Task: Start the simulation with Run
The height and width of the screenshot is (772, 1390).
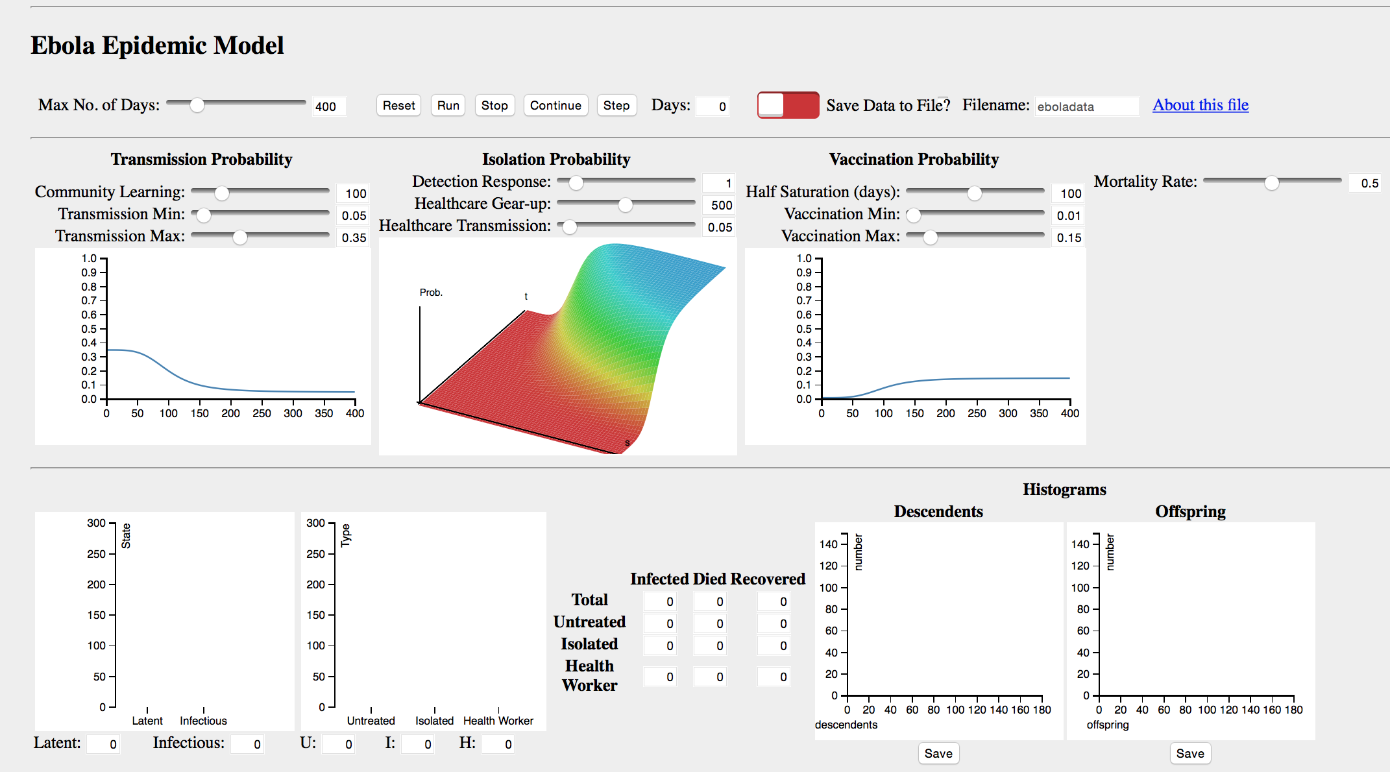Action: click(x=448, y=105)
